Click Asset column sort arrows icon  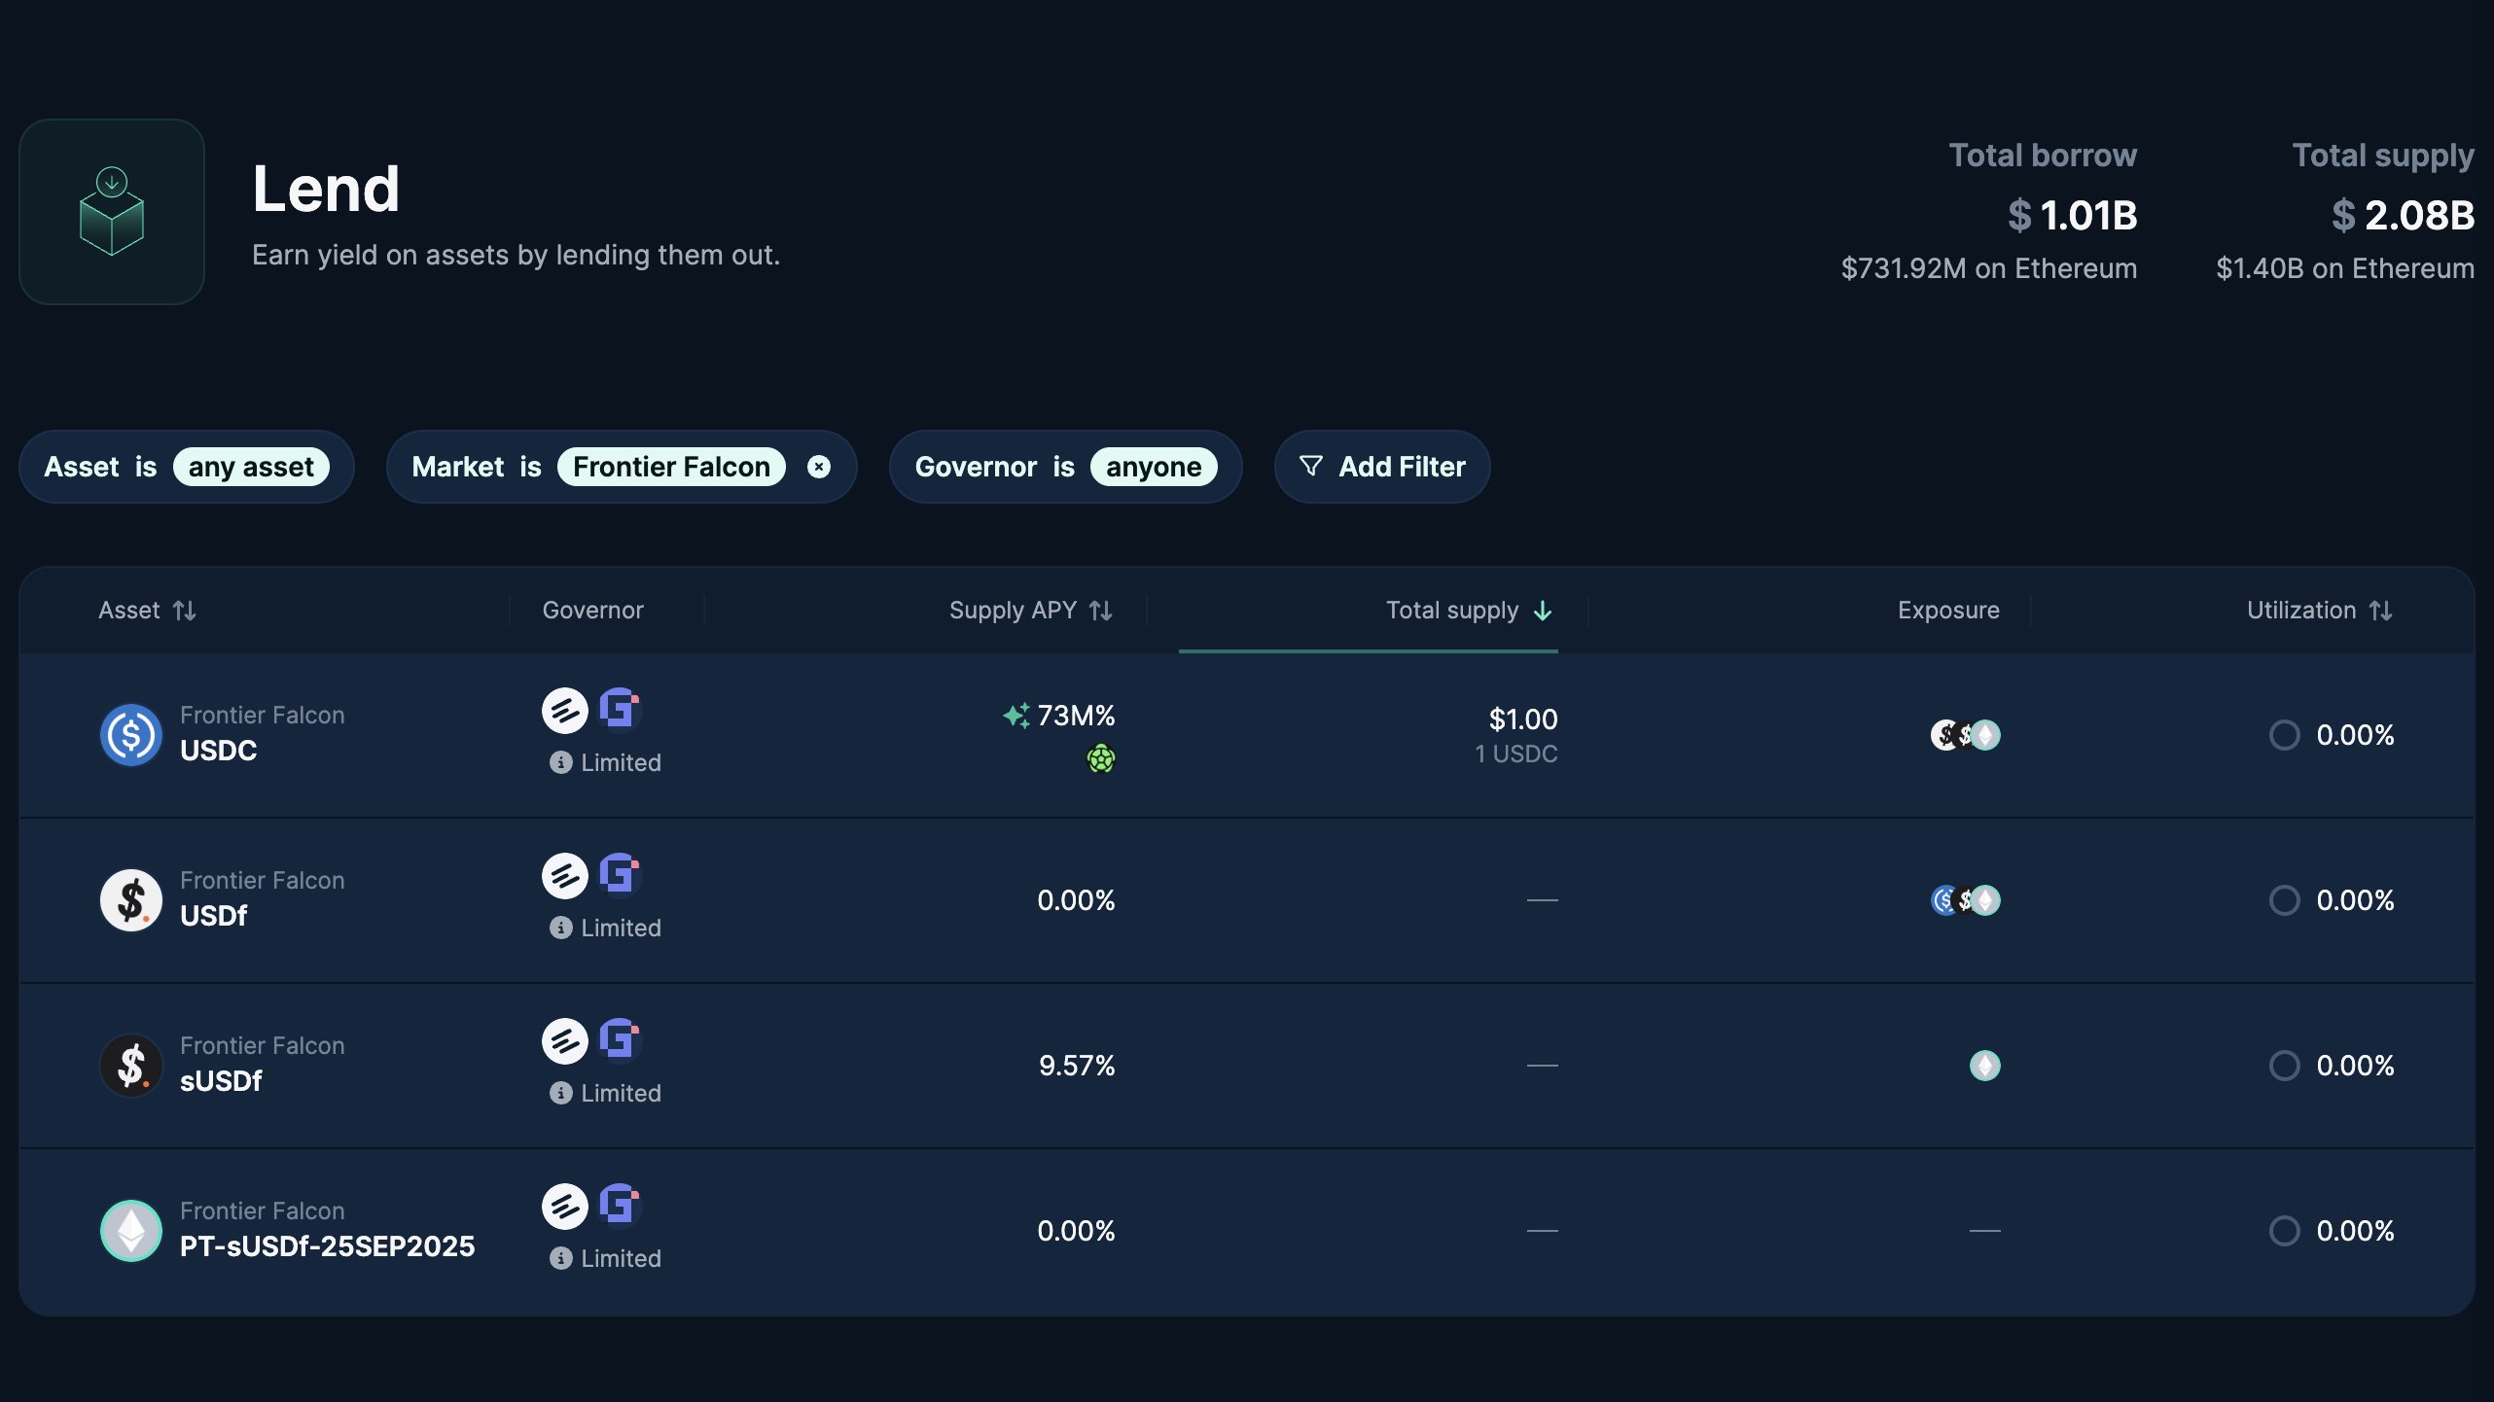point(185,611)
